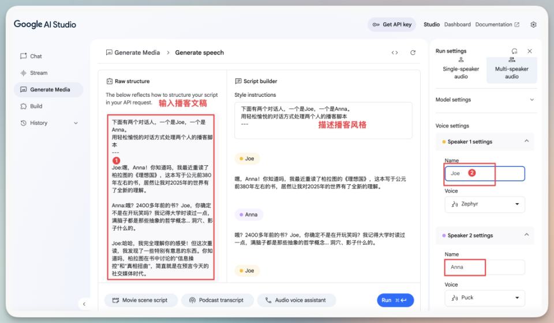Click the Generate speech breadcrumb title
554x323 pixels.
[x=199, y=52]
